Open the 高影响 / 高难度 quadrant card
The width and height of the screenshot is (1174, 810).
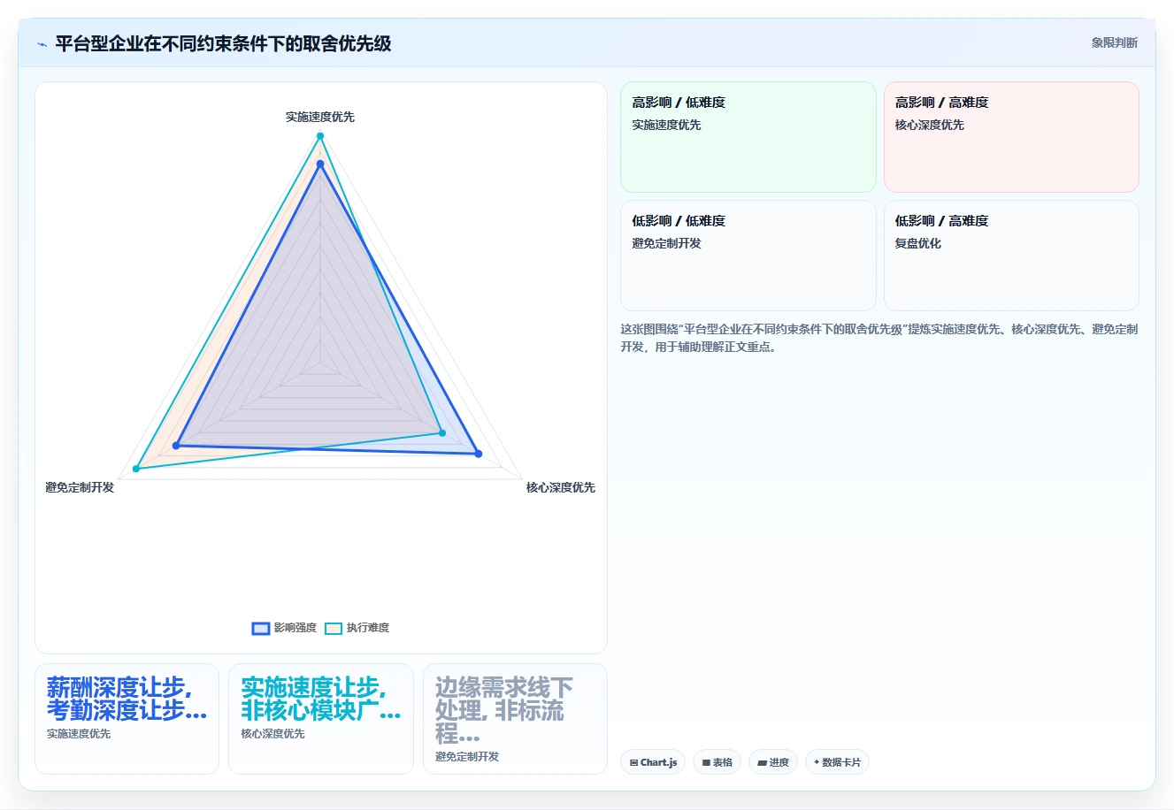pyautogui.click(x=1011, y=137)
